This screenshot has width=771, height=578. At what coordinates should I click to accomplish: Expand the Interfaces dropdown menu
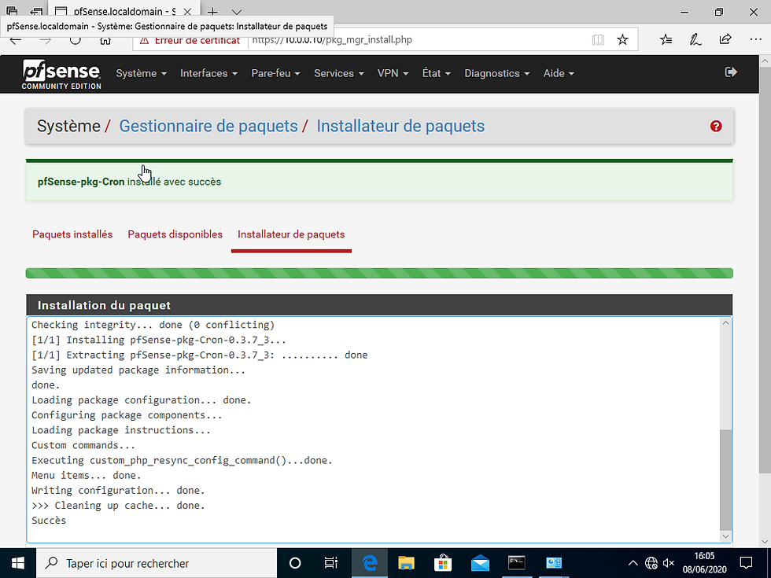pos(209,73)
